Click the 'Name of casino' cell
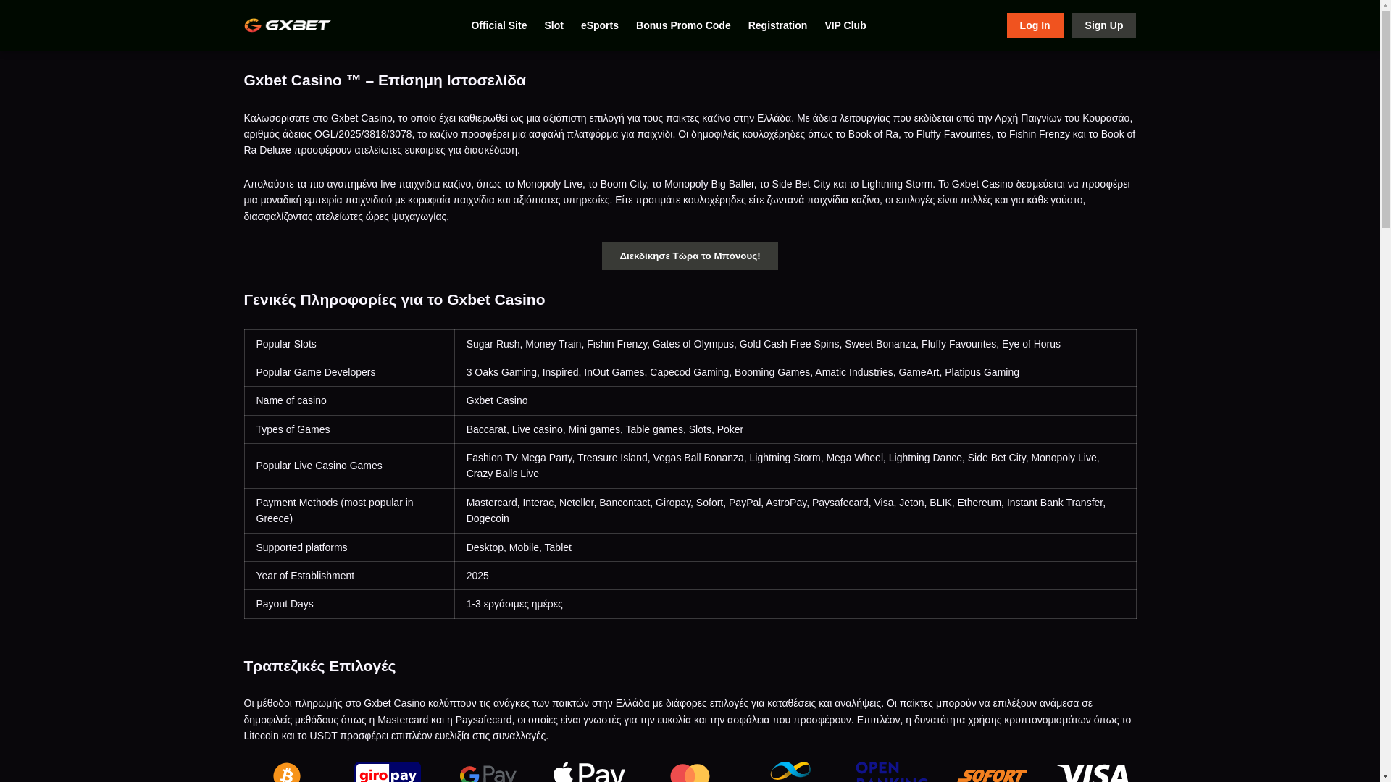The width and height of the screenshot is (1391, 782). (349, 400)
